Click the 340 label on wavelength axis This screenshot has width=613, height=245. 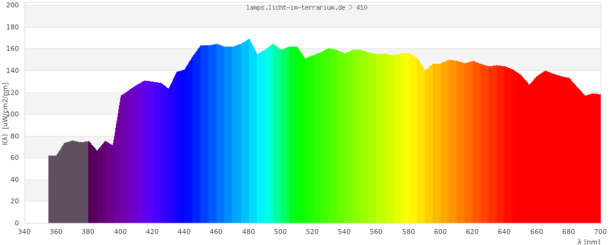coord(25,232)
